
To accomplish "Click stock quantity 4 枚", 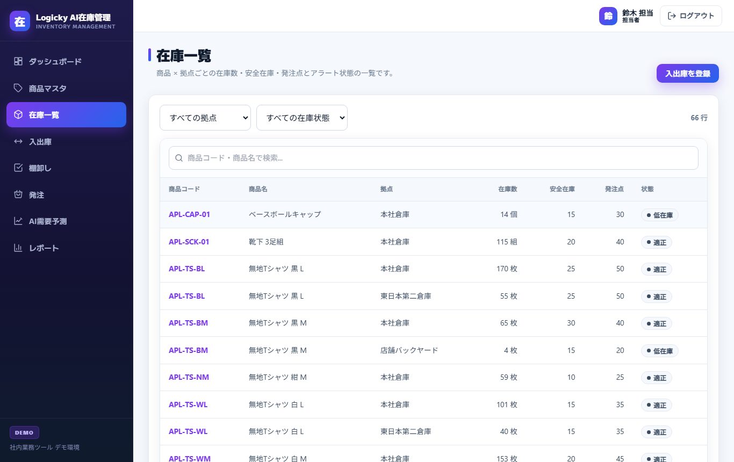I will [x=510, y=350].
